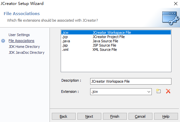The height and width of the screenshot is (122, 180).
Task: Jump to JDK Home Directory step
Action: coord(24,47)
